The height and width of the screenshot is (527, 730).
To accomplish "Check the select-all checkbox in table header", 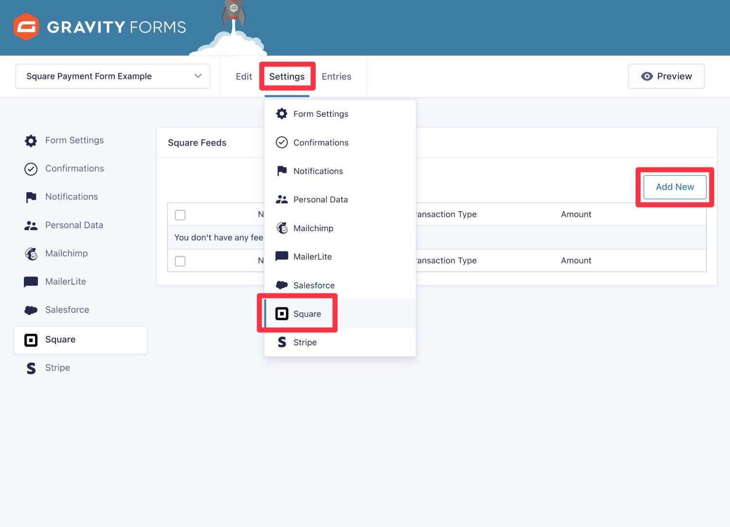I will [x=180, y=215].
